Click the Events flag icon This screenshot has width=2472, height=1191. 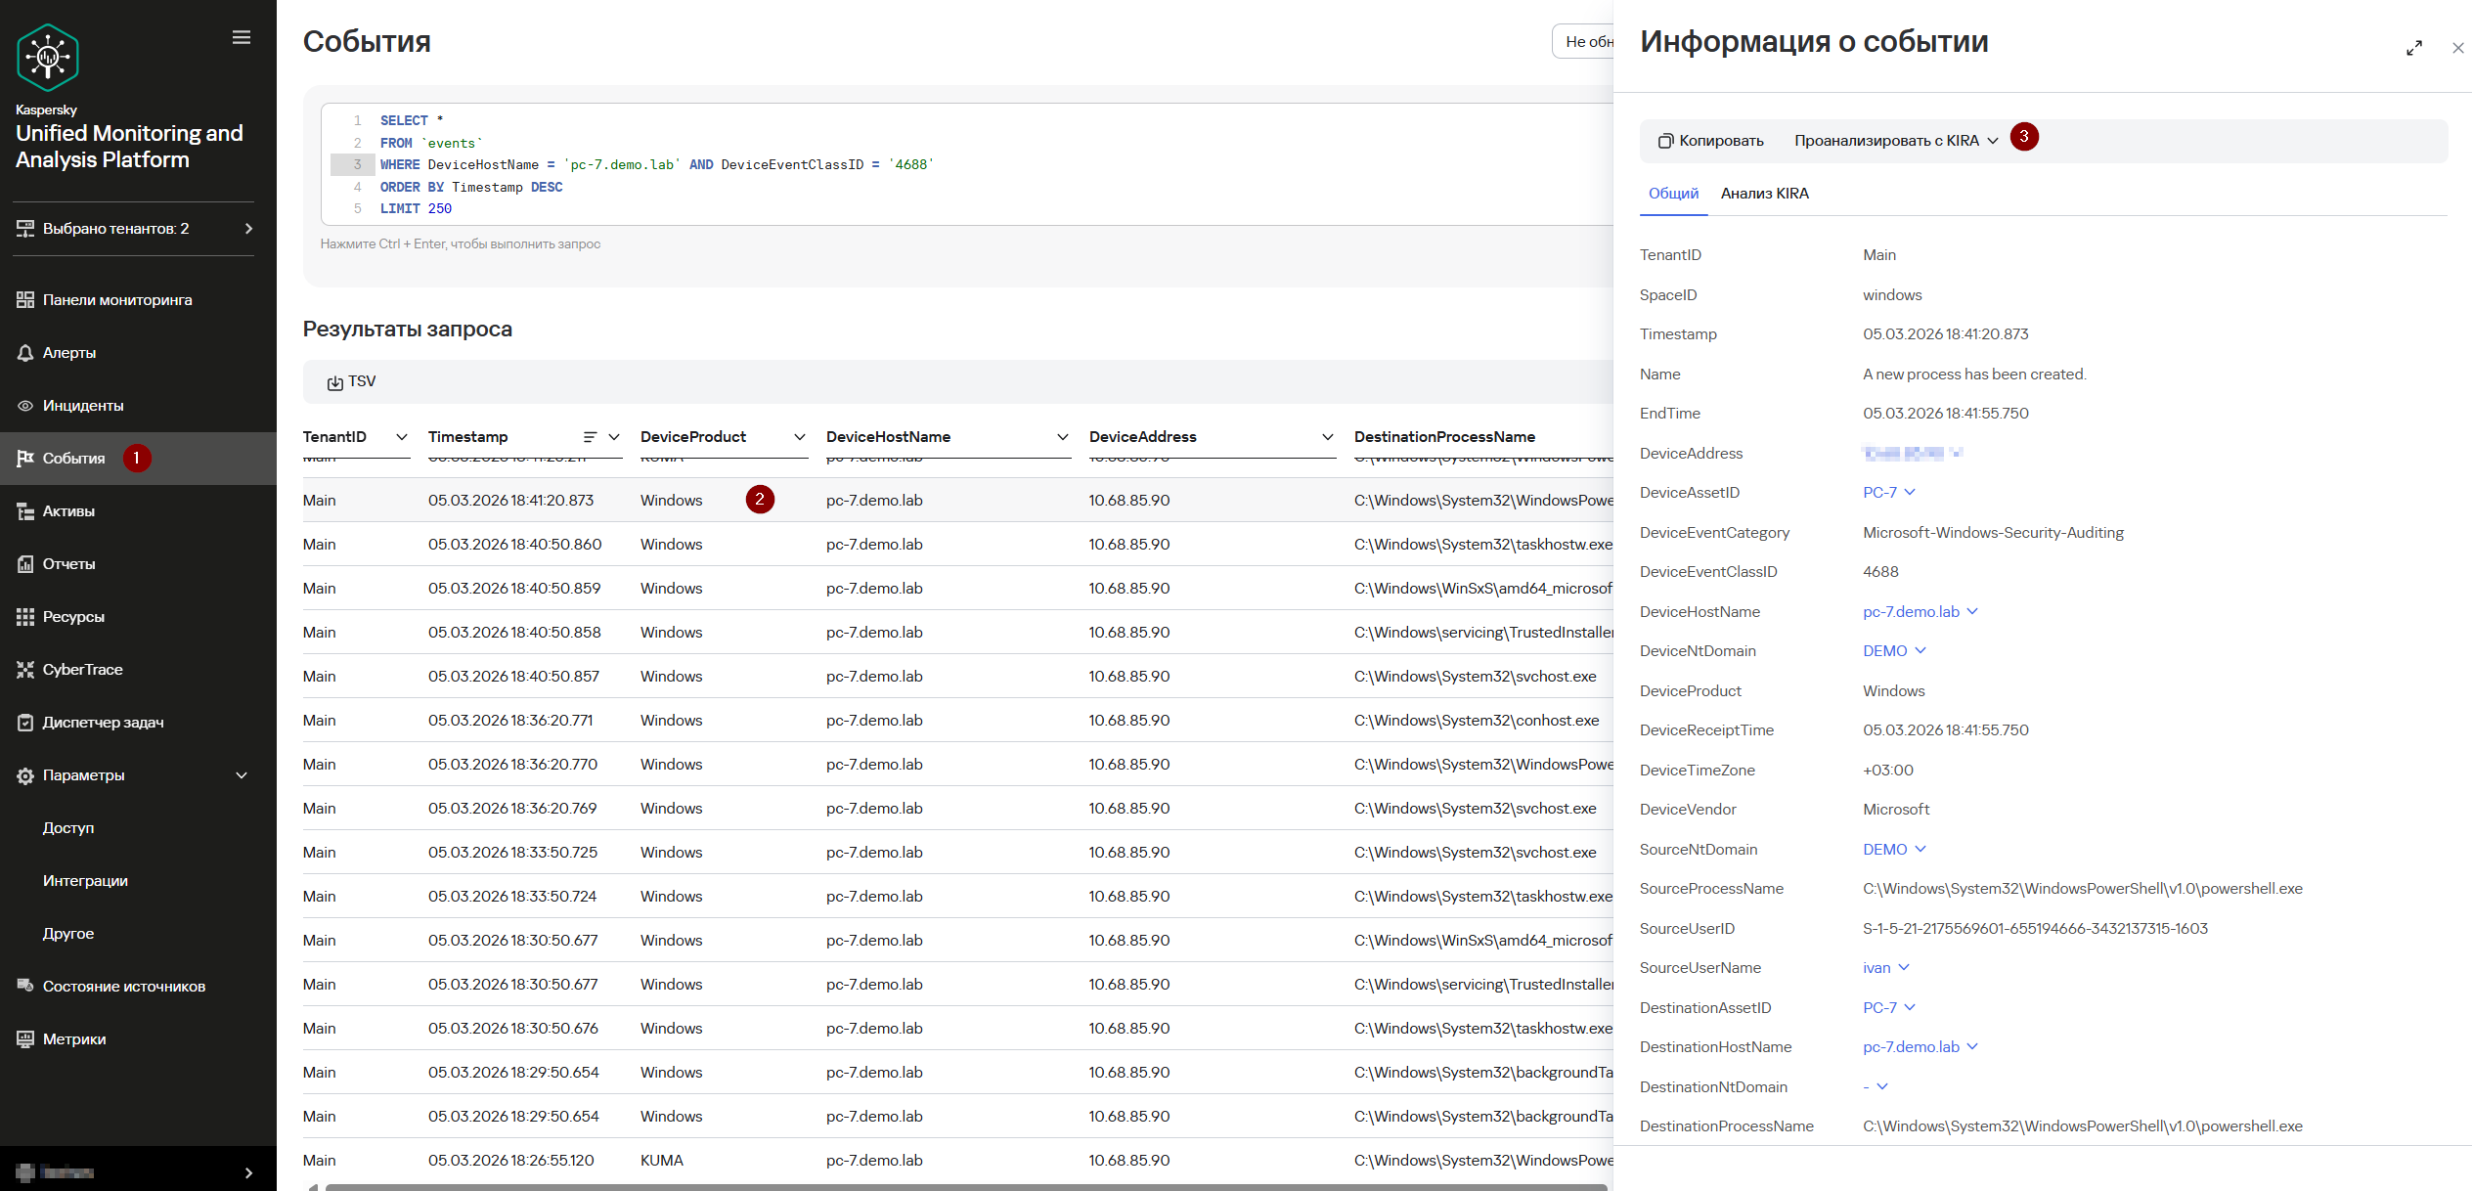pos(25,459)
